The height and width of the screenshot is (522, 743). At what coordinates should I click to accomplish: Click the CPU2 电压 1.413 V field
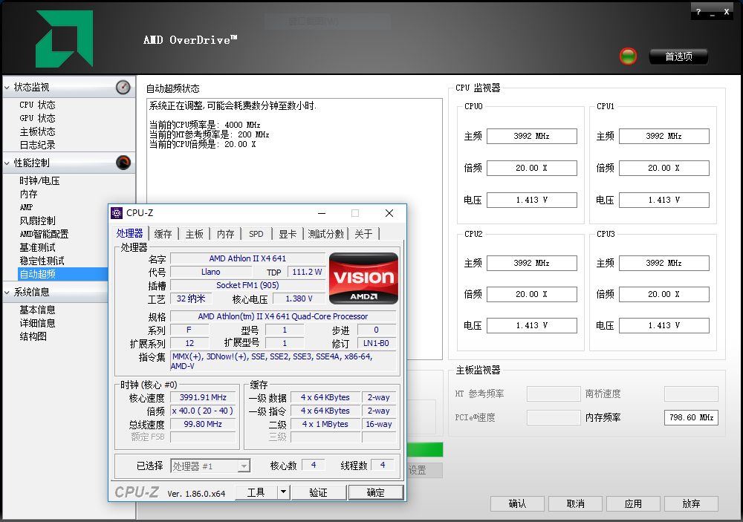tap(532, 325)
